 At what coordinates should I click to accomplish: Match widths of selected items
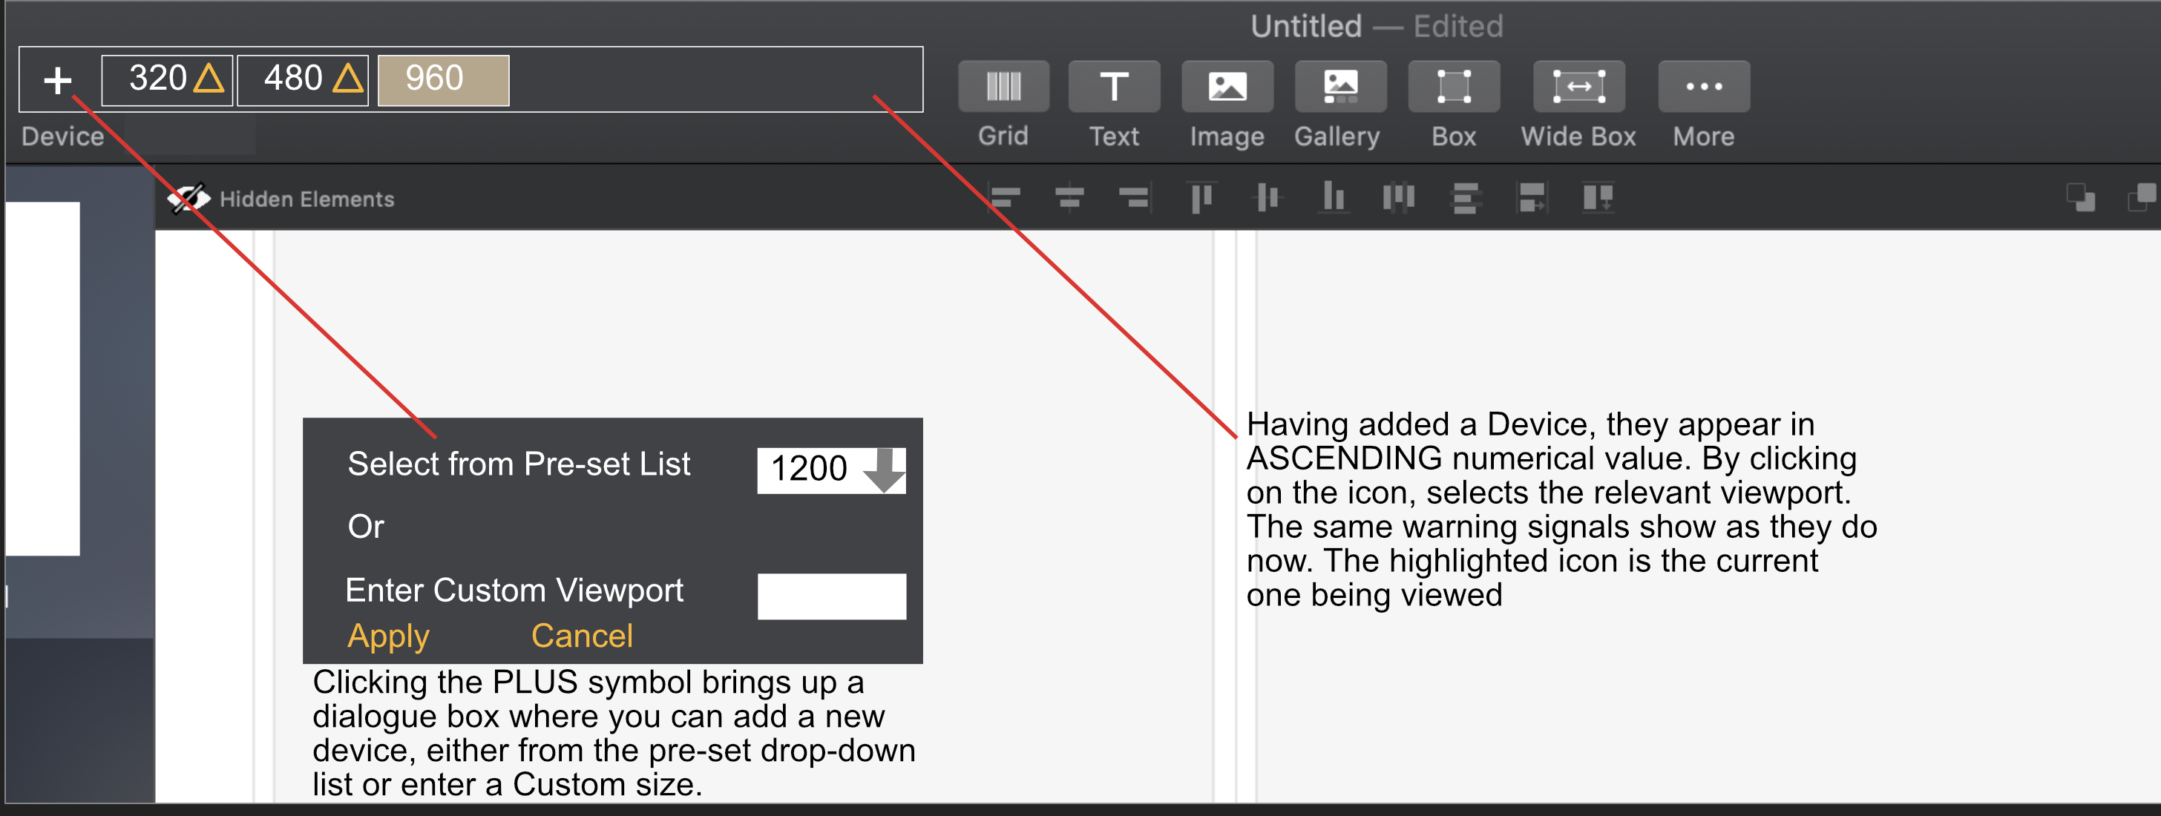1532,198
